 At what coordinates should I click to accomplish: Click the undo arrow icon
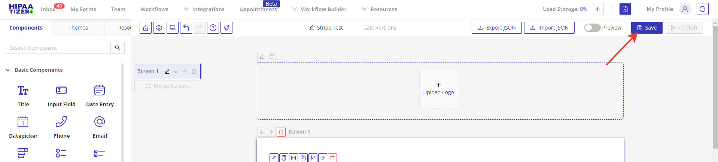coord(186,28)
